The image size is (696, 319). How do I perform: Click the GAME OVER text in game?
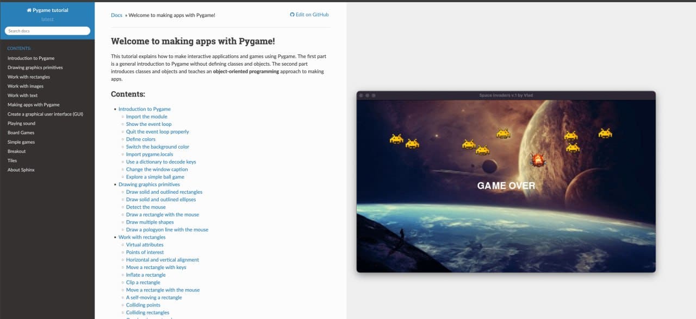point(506,186)
